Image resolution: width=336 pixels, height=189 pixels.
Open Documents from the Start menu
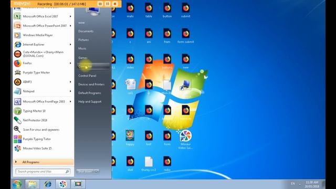(86, 31)
